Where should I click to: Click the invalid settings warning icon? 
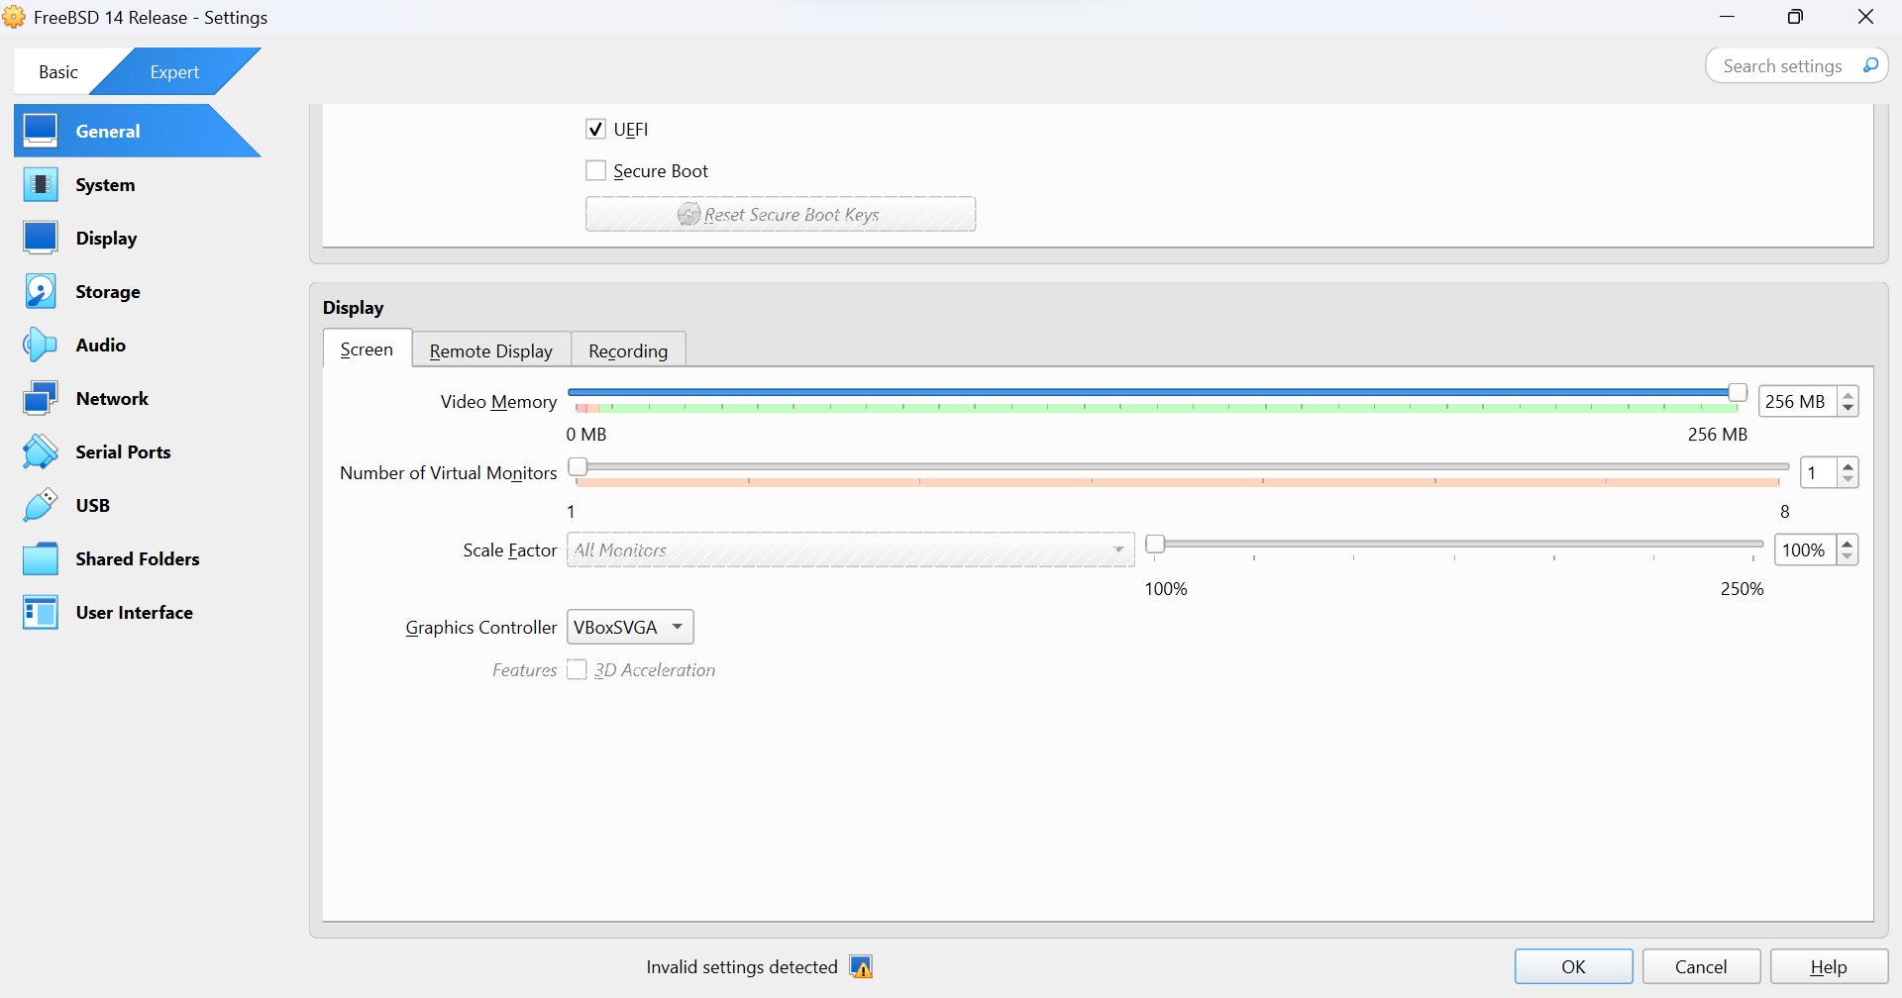point(861,967)
